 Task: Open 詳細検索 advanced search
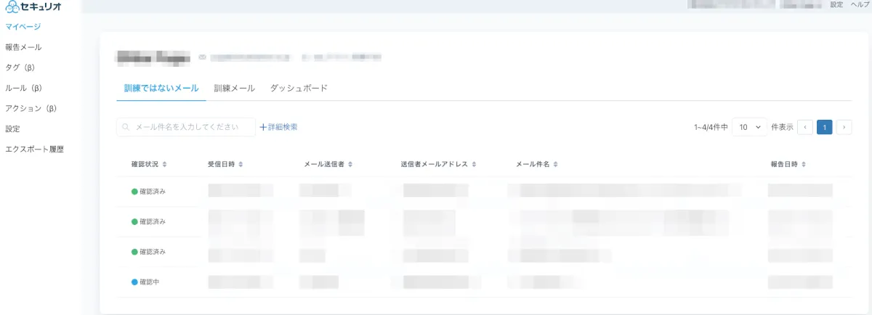click(x=278, y=127)
